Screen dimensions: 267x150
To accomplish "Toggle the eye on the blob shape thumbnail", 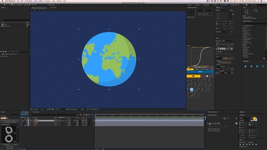I will (15, 133).
